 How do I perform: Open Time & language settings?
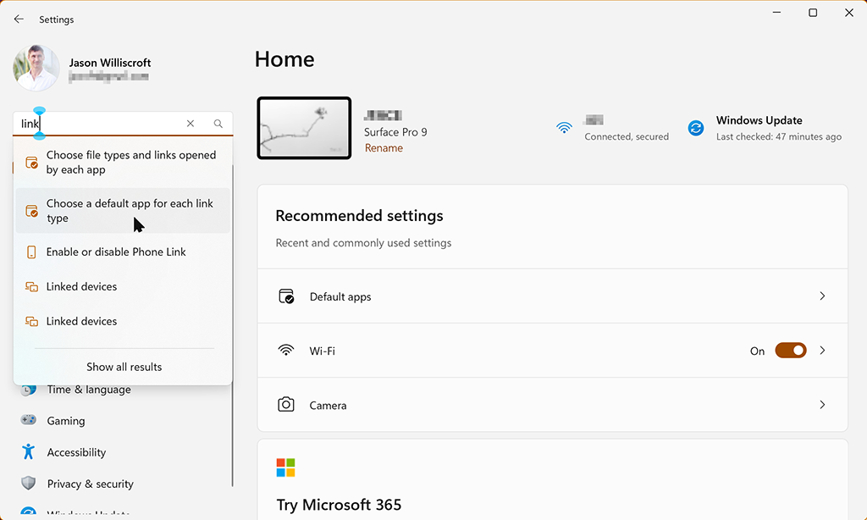(x=89, y=390)
